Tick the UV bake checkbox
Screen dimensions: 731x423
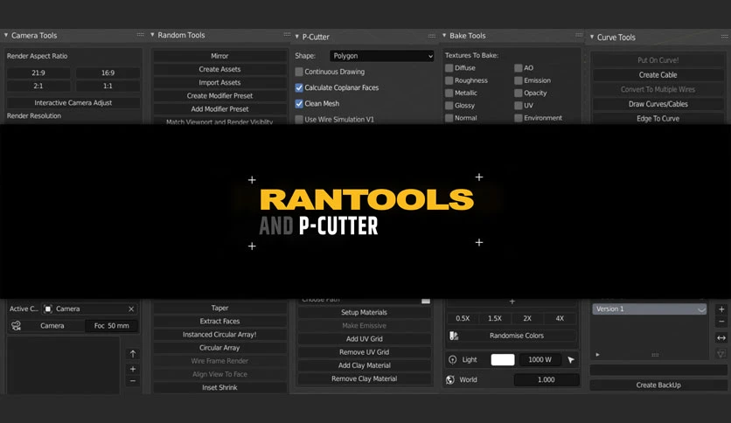coord(518,106)
